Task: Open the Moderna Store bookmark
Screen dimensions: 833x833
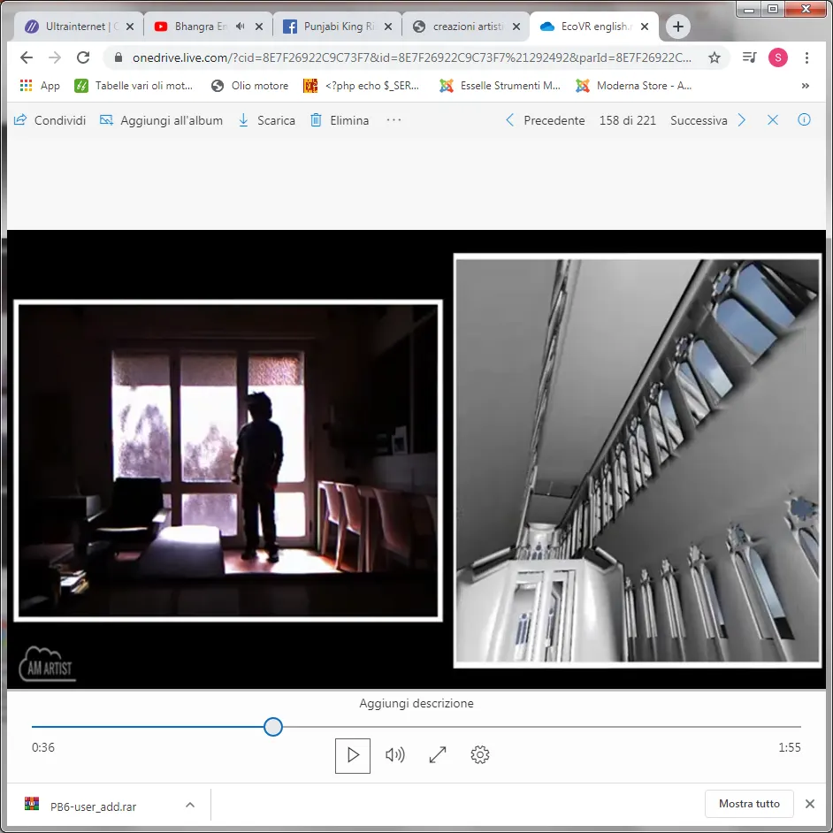Action: 634,86
